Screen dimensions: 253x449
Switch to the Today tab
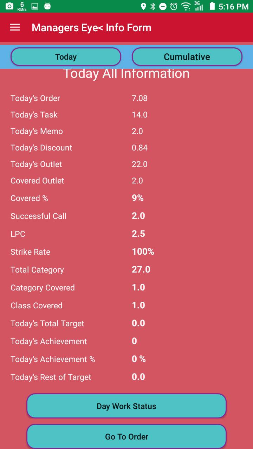(66, 57)
